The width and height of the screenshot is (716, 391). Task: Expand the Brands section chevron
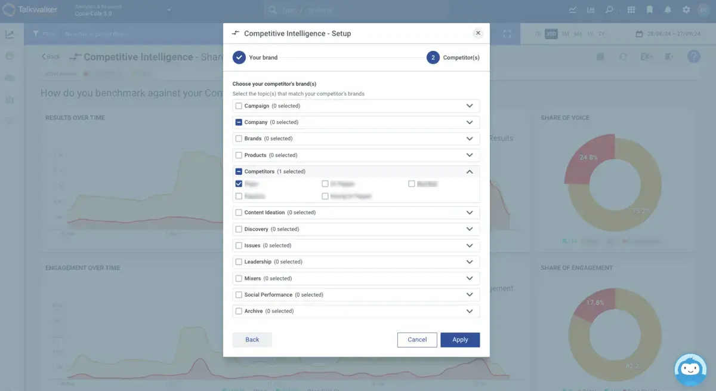470,138
